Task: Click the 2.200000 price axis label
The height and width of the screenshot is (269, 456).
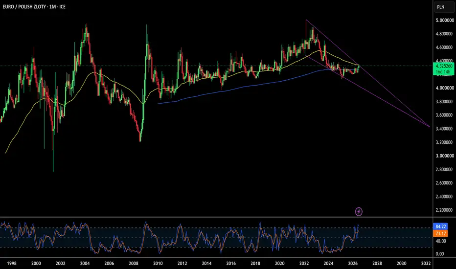Action: pyautogui.click(x=445, y=210)
